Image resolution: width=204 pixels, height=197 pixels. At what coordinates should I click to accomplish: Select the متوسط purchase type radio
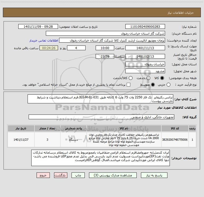[153, 85]
